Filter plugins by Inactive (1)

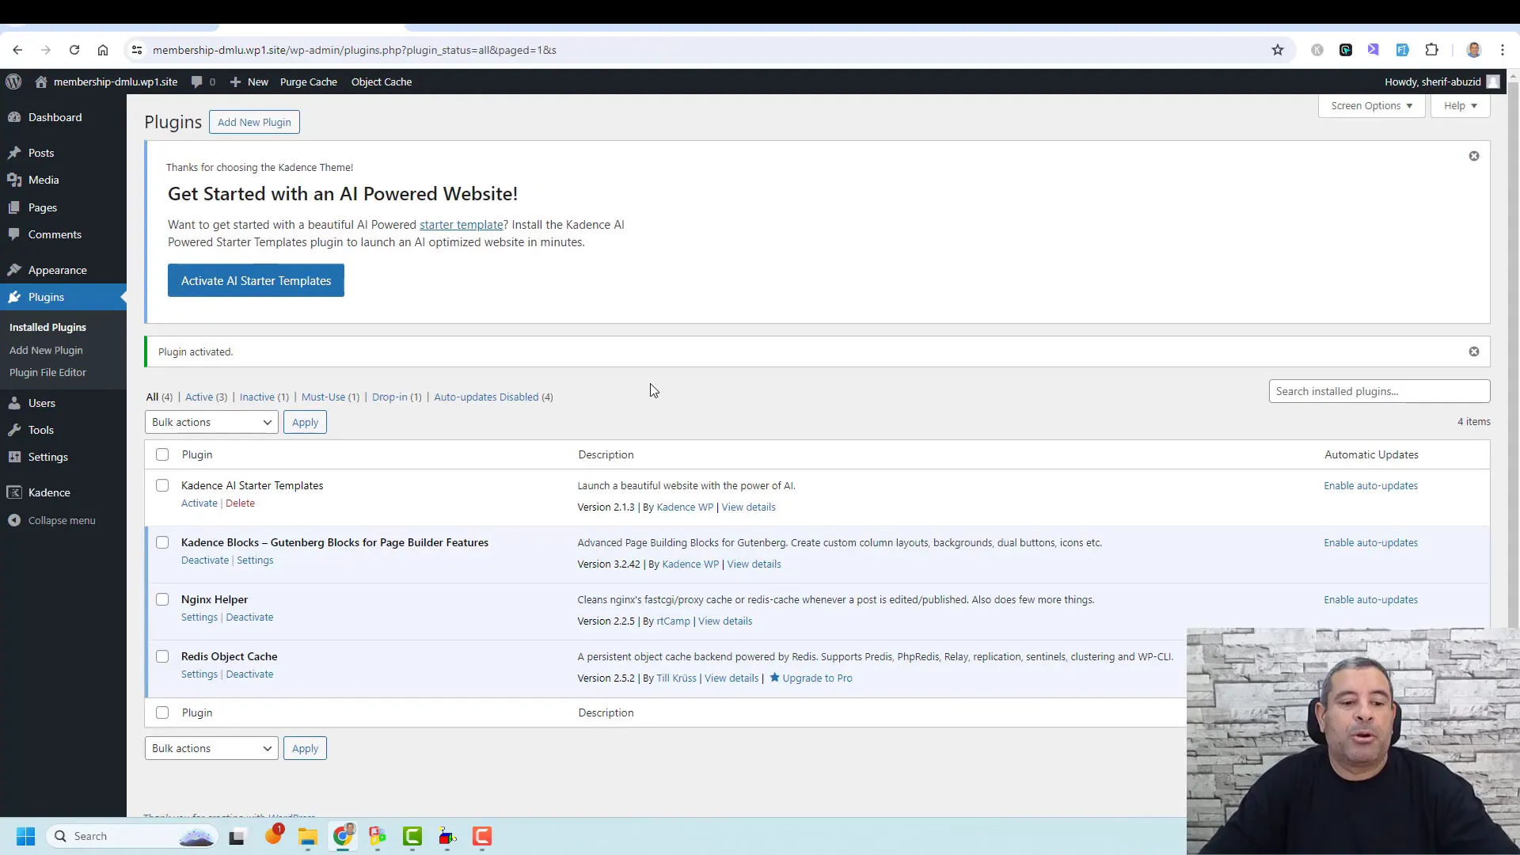[x=264, y=397]
